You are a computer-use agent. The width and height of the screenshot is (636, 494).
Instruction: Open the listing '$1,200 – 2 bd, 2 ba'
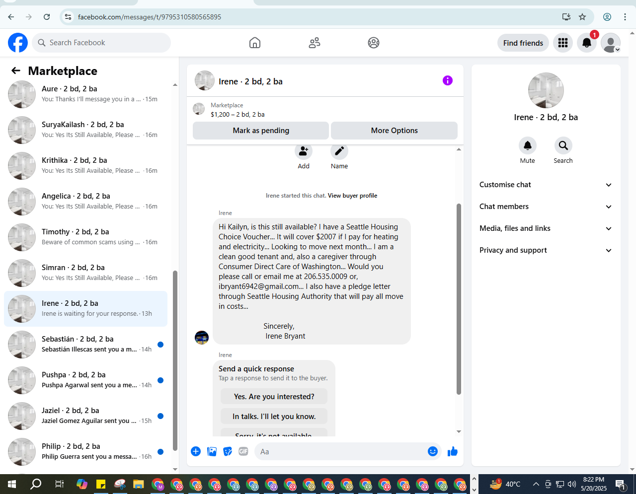tap(238, 114)
